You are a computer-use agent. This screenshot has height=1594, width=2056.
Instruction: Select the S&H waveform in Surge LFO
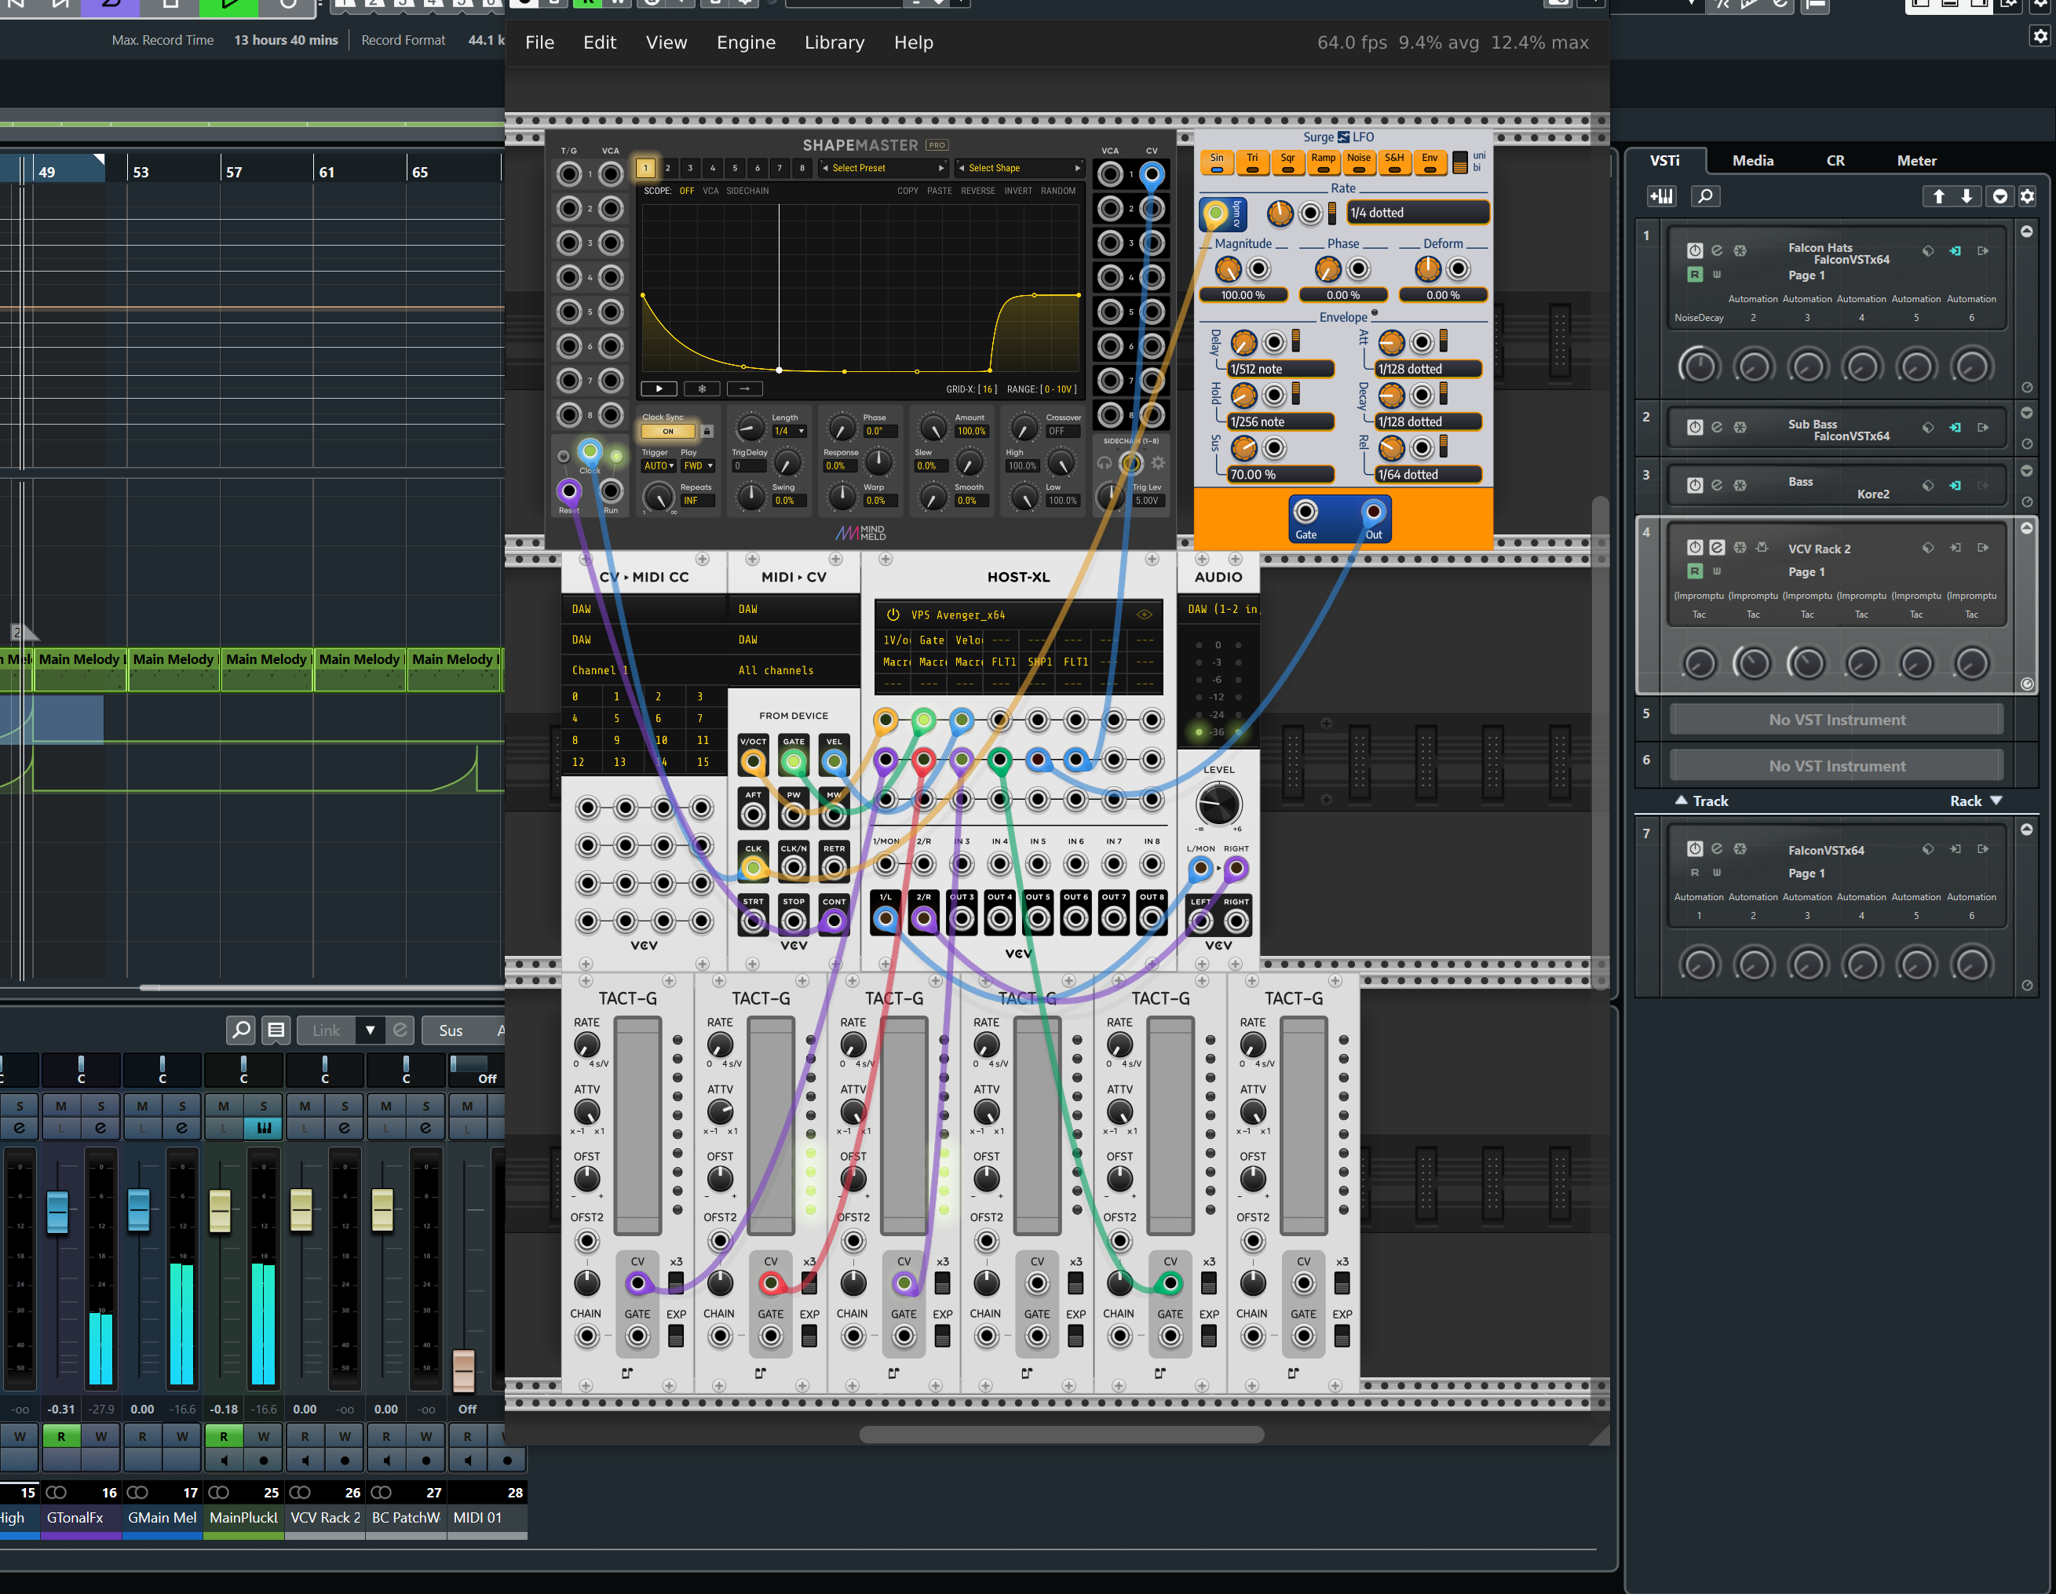(1394, 162)
